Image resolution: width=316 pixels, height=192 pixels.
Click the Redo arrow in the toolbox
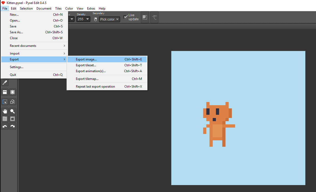tap(12, 126)
